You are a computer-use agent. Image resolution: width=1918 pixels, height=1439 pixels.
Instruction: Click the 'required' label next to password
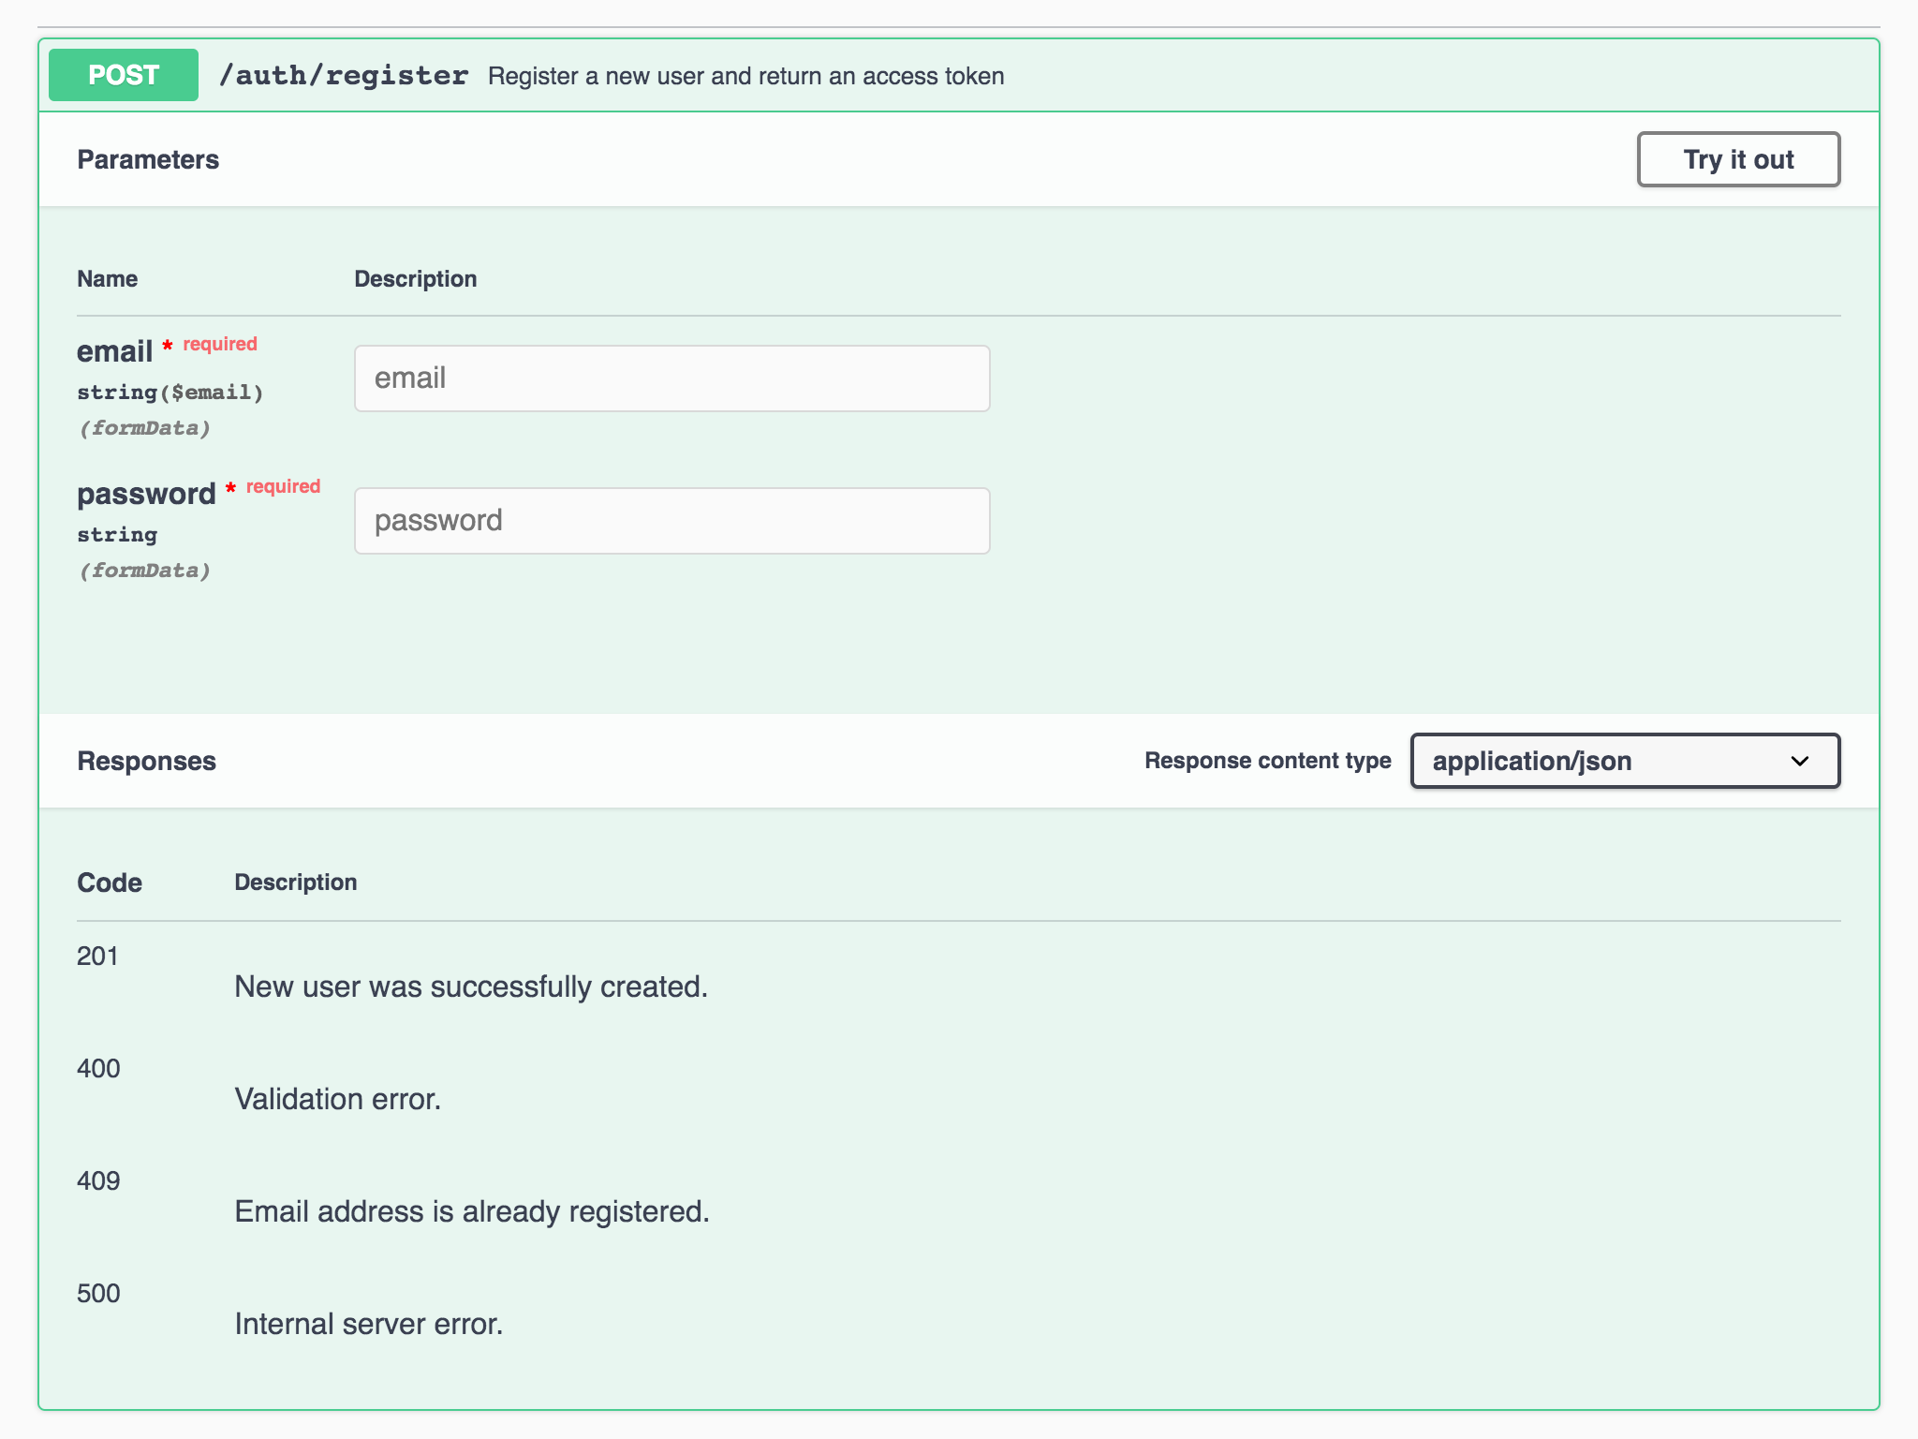(x=283, y=486)
